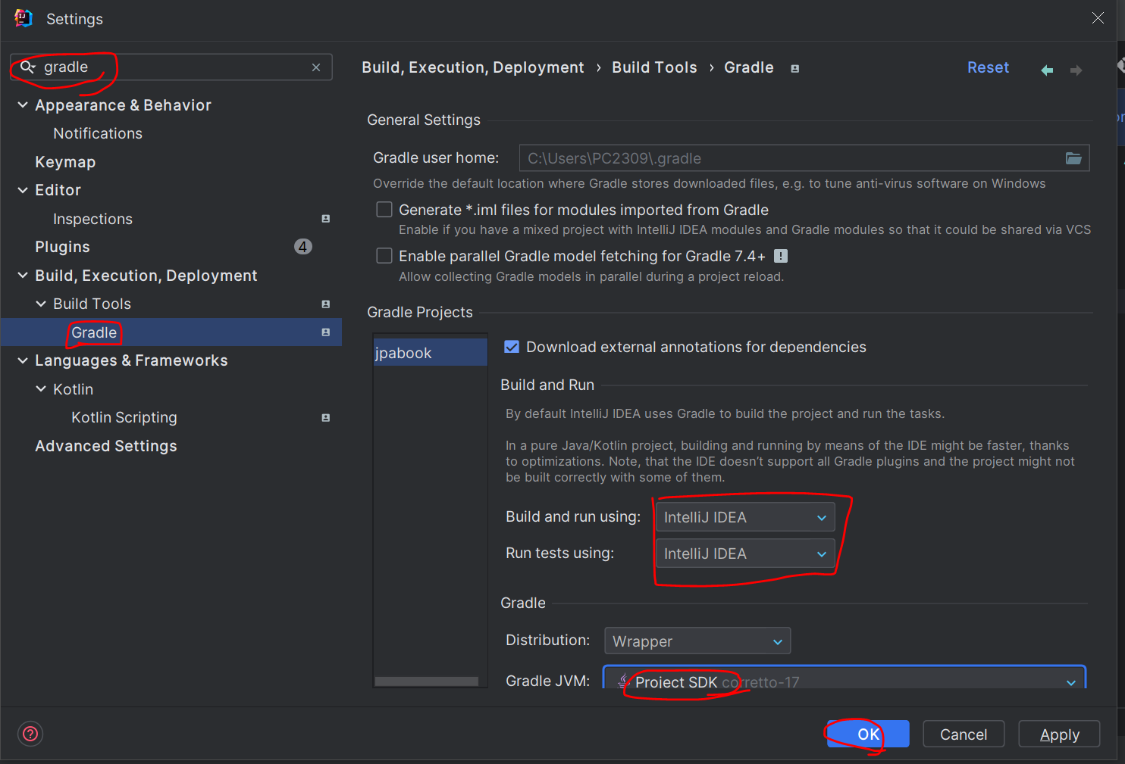The image size is (1125, 764).
Task: Collapse the Kotlin node
Action: (x=41, y=389)
